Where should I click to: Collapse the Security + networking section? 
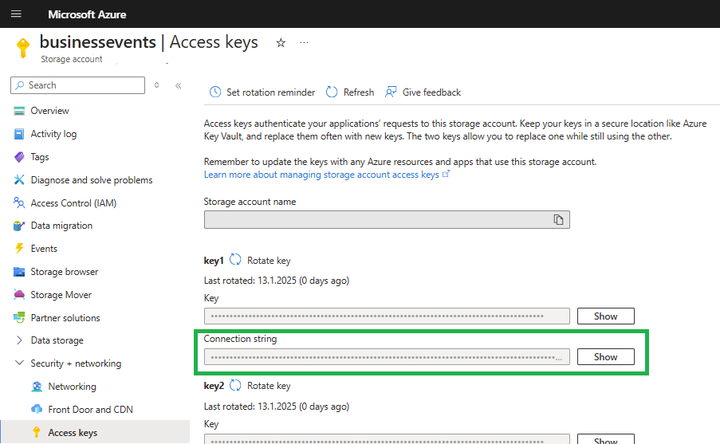19,363
